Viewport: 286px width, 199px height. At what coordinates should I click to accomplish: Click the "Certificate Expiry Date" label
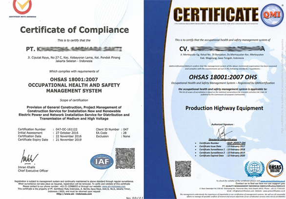pyautogui.click(x=33, y=140)
